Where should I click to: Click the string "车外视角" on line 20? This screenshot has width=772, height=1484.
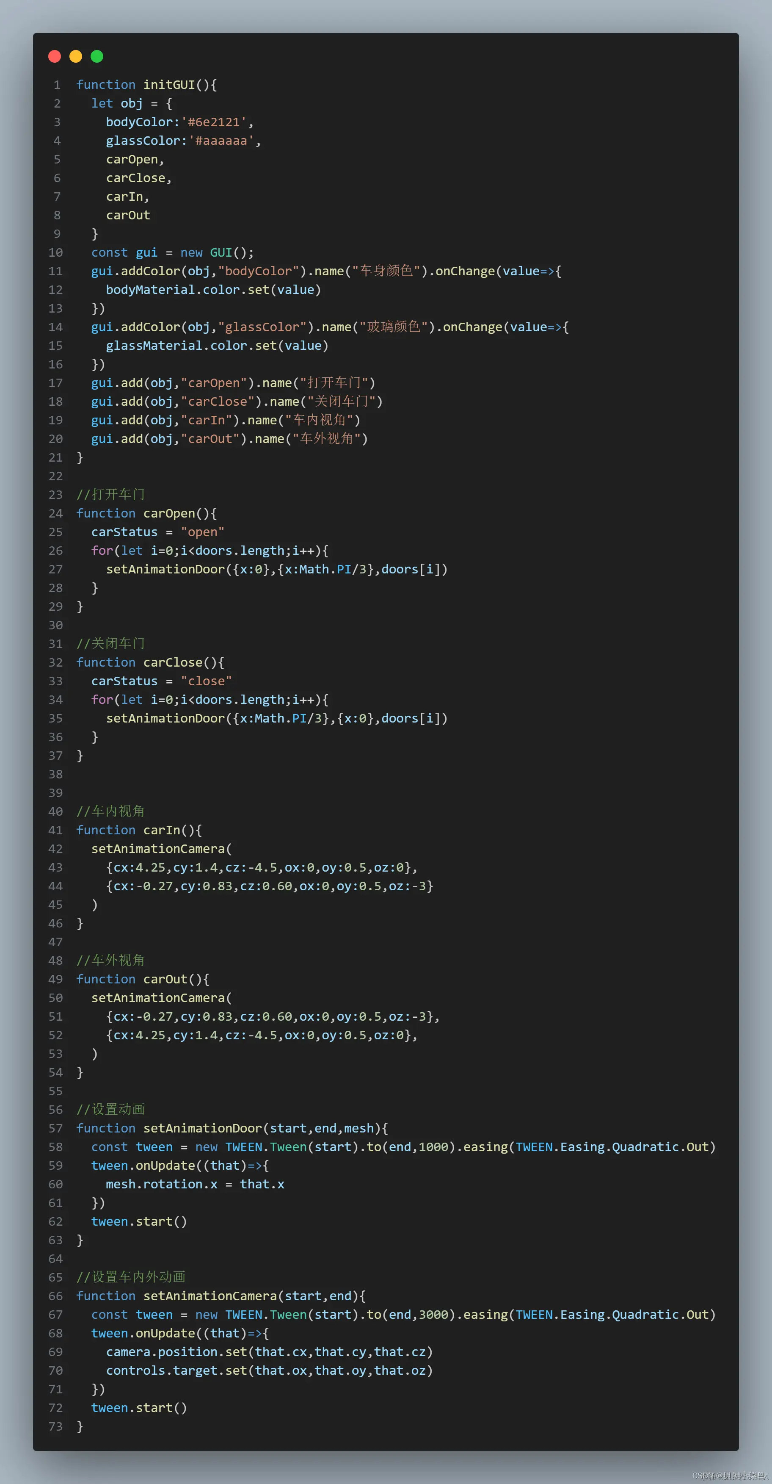pyautogui.click(x=326, y=438)
